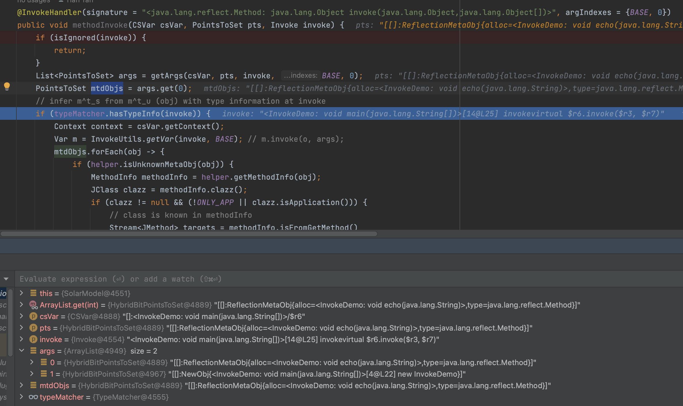Click the isIgnored(invoke) breakpoint line

click(x=341, y=38)
